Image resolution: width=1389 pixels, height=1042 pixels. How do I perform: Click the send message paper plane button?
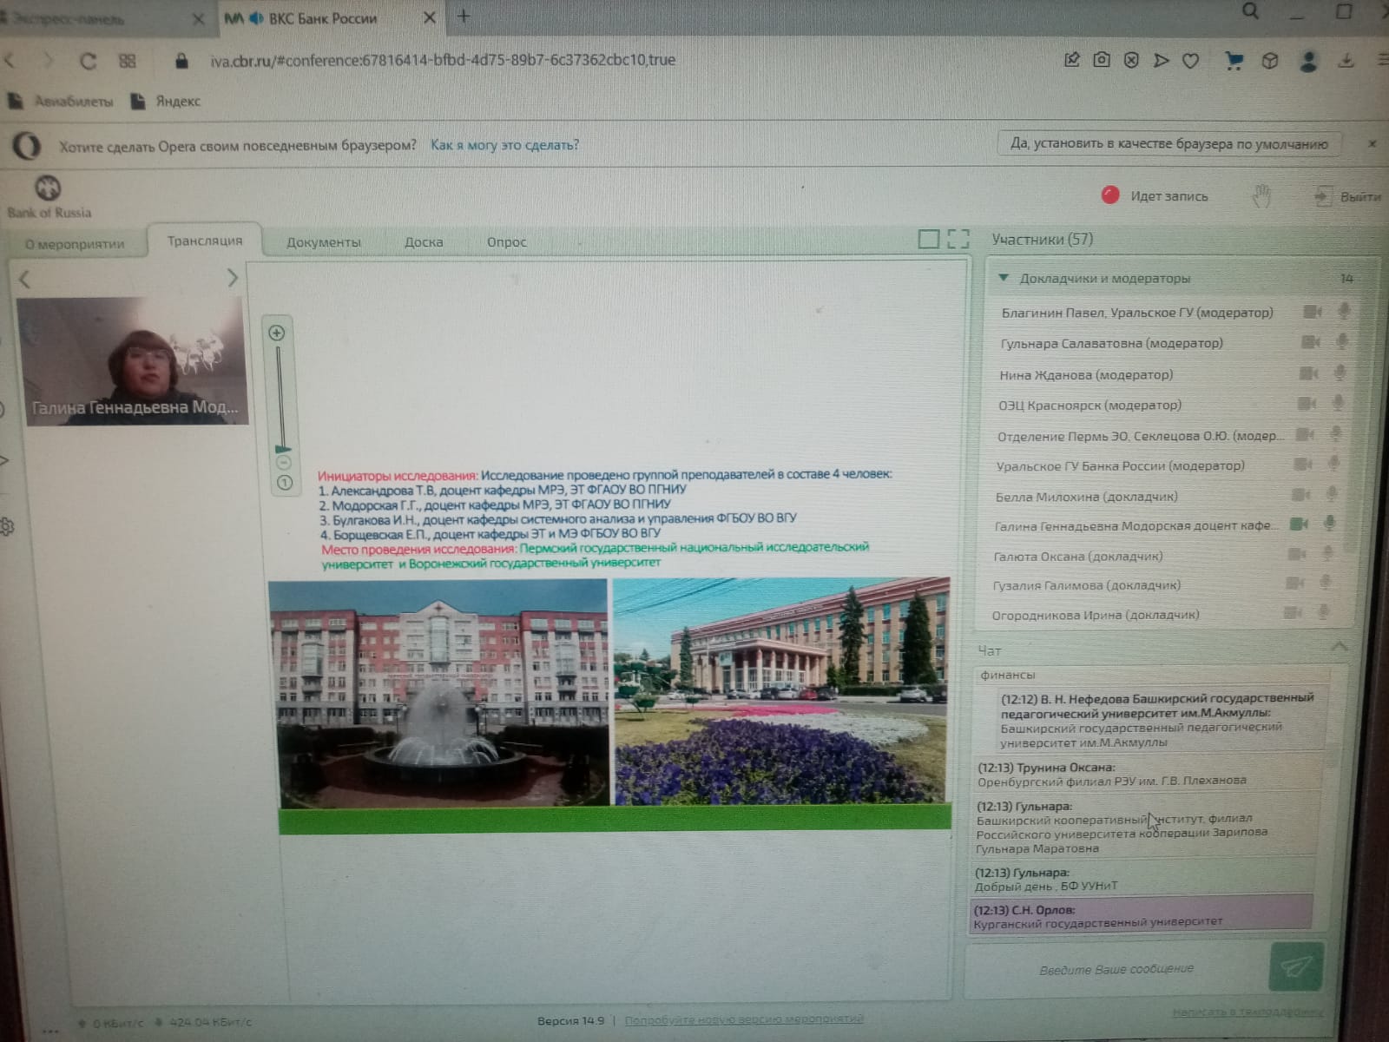coord(1296,966)
